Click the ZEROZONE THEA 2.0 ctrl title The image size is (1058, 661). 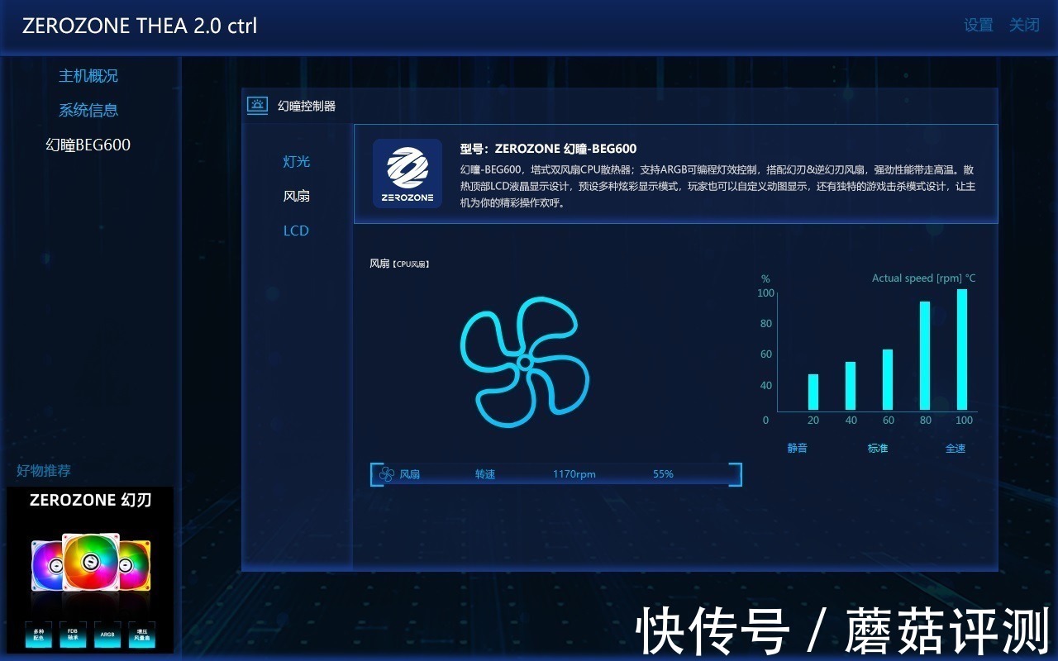tap(140, 26)
